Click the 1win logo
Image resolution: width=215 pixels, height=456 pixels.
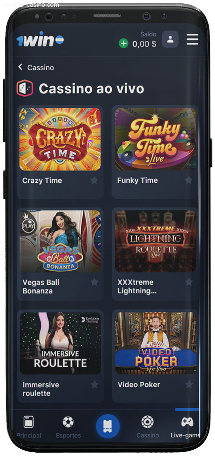pyautogui.click(x=40, y=39)
